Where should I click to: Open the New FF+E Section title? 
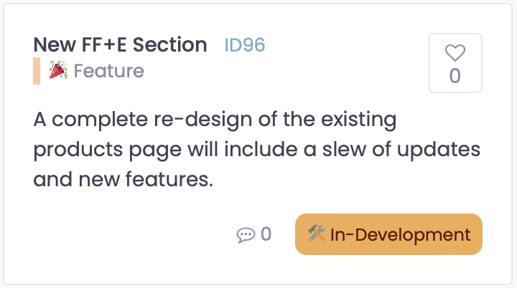pyautogui.click(x=121, y=44)
